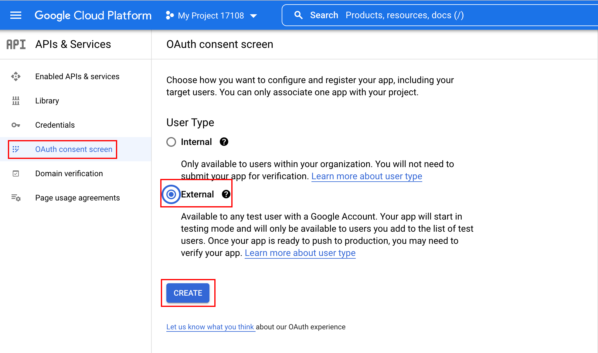Screen dimensions: 598x353
Task: Select the External user type radio button
Action: (x=172, y=194)
